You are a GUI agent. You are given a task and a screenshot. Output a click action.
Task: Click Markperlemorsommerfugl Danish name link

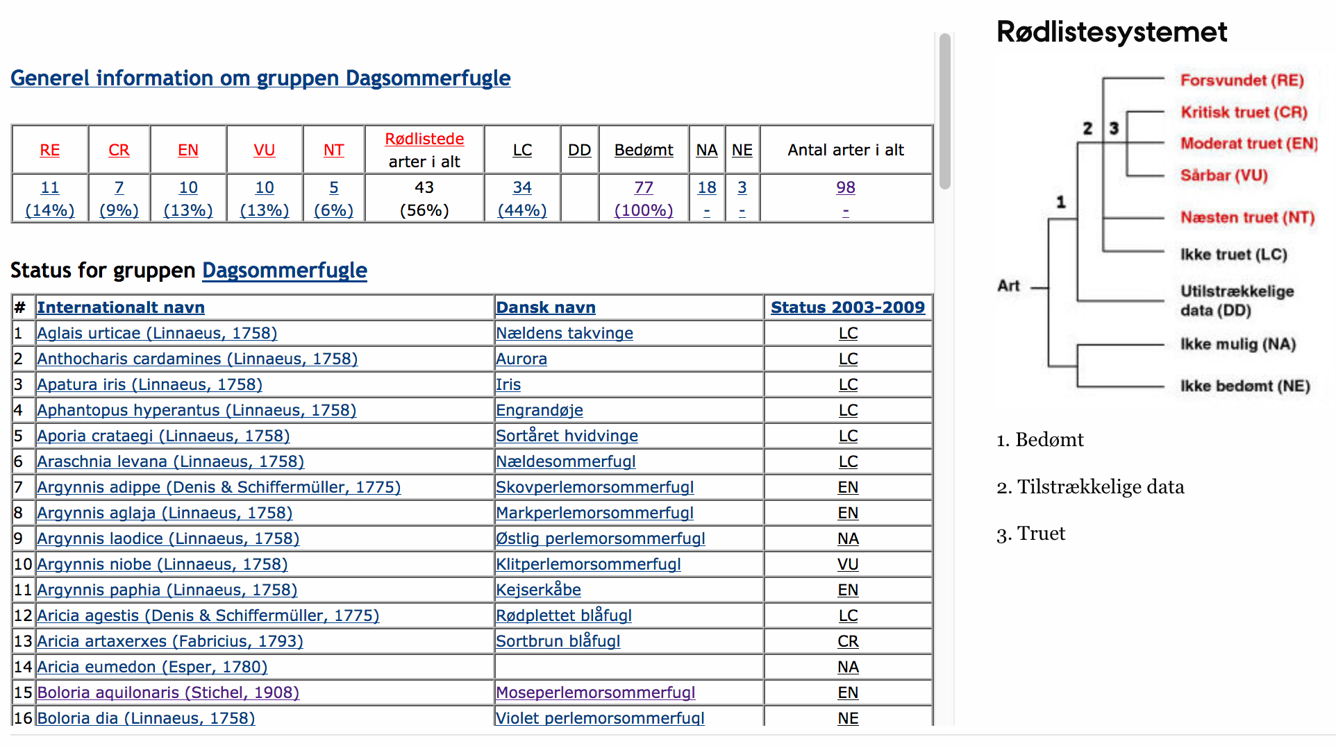pos(594,513)
